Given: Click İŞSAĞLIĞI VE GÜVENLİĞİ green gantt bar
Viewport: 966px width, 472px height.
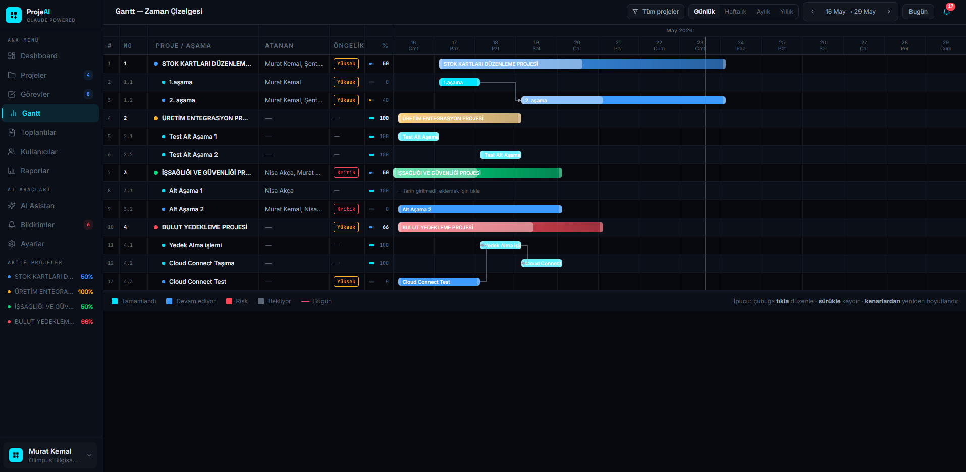Looking at the screenshot, I should coord(477,173).
